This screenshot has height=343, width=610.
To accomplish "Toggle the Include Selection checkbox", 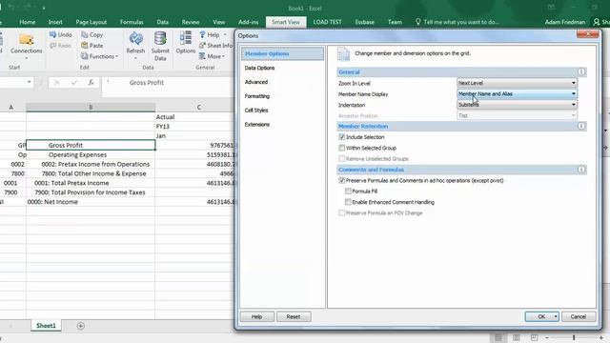I will point(341,137).
